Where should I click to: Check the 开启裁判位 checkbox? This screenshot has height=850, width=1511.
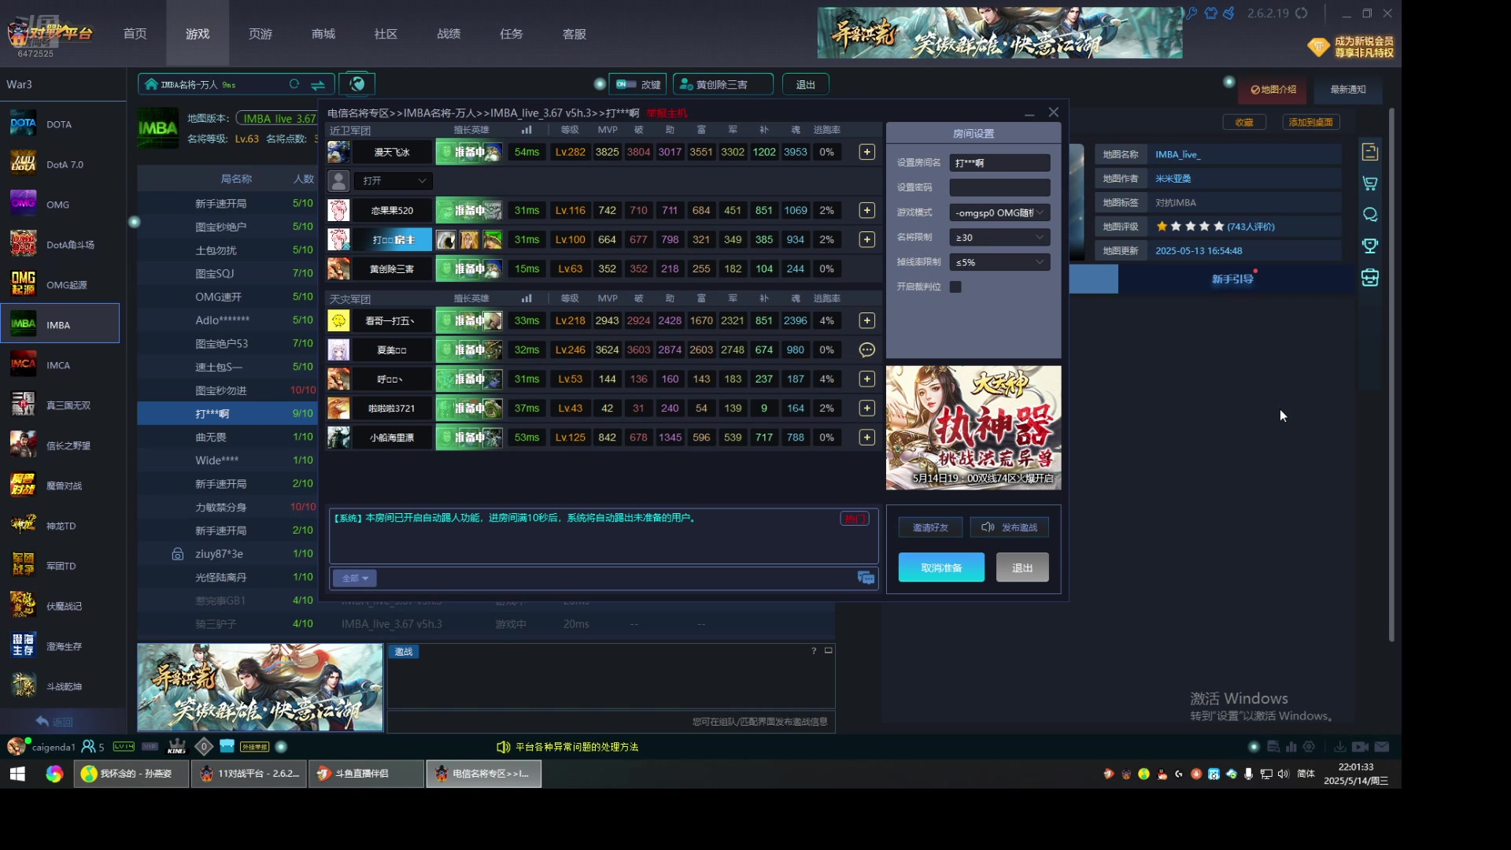(x=955, y=286)
